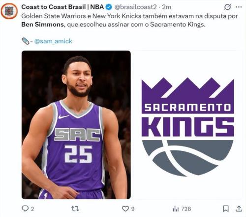Open the @sam_amick mention link

[x=53, y=41]
